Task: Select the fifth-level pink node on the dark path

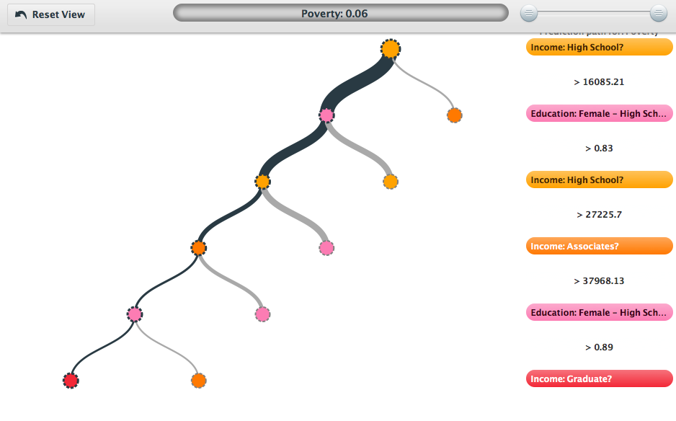Action: point(135,314)
